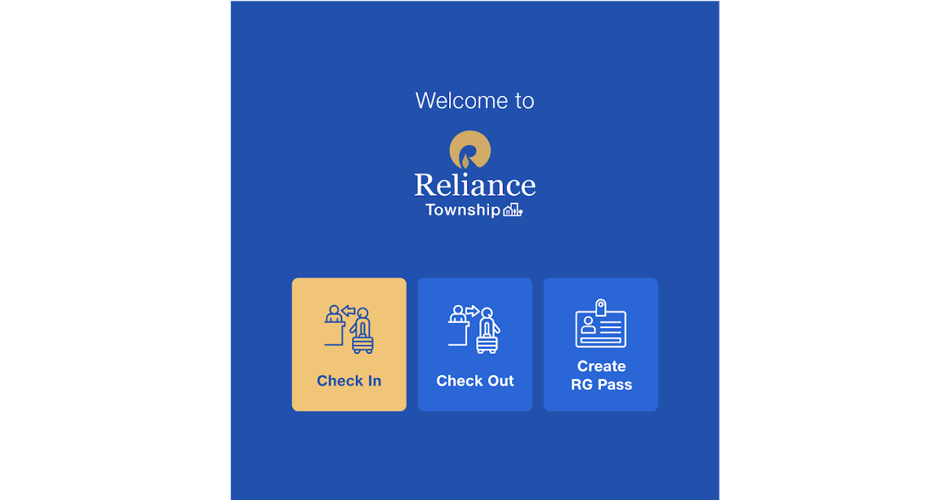This screenshot has width=952, height=500.
Task: Click the Reliance wordmark text
Action: click(475, 185)
